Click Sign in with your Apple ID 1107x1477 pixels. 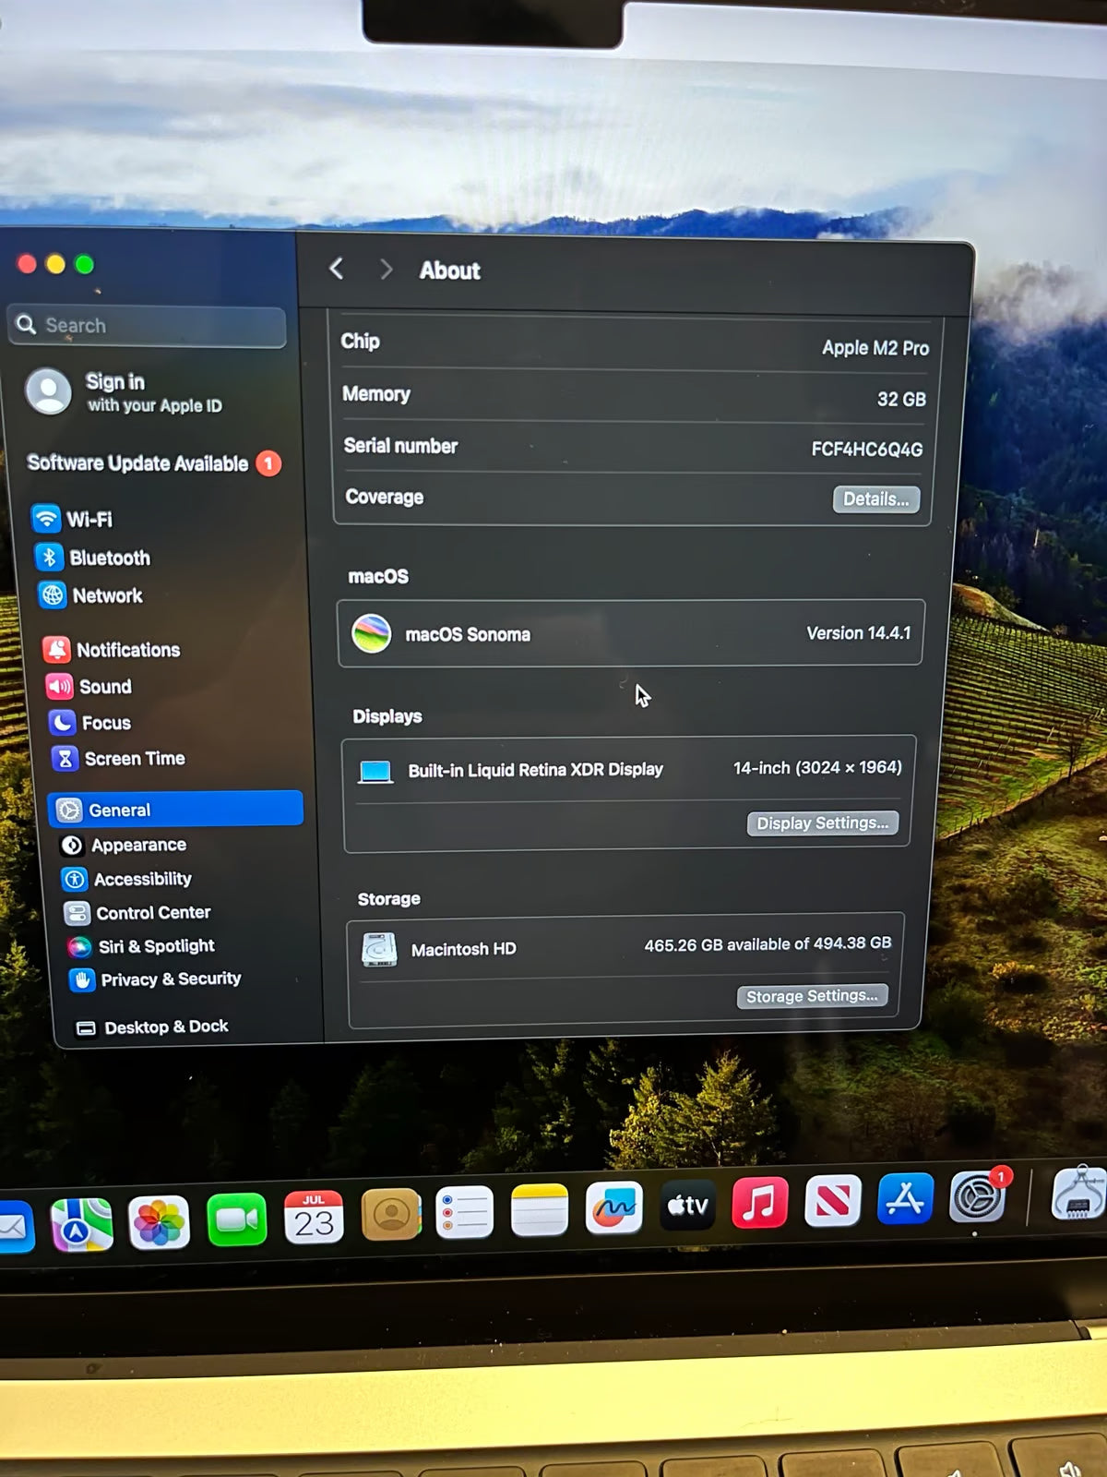(125, 392)
